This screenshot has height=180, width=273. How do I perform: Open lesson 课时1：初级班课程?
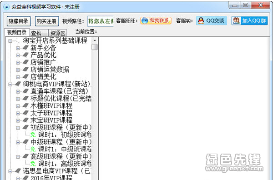(65, 135)
